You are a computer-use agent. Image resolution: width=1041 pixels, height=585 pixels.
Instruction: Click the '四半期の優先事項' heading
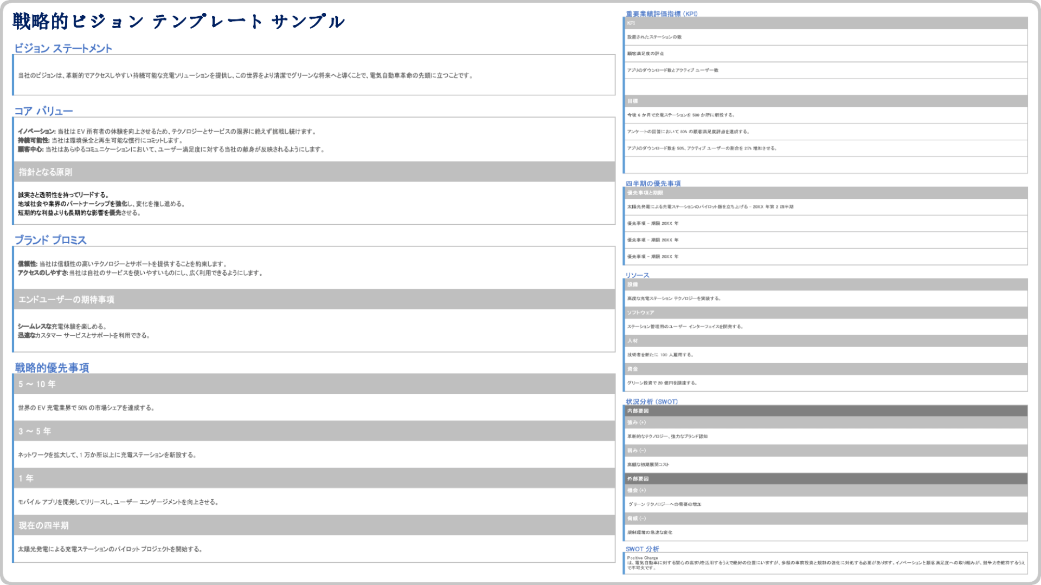point(653,184)
